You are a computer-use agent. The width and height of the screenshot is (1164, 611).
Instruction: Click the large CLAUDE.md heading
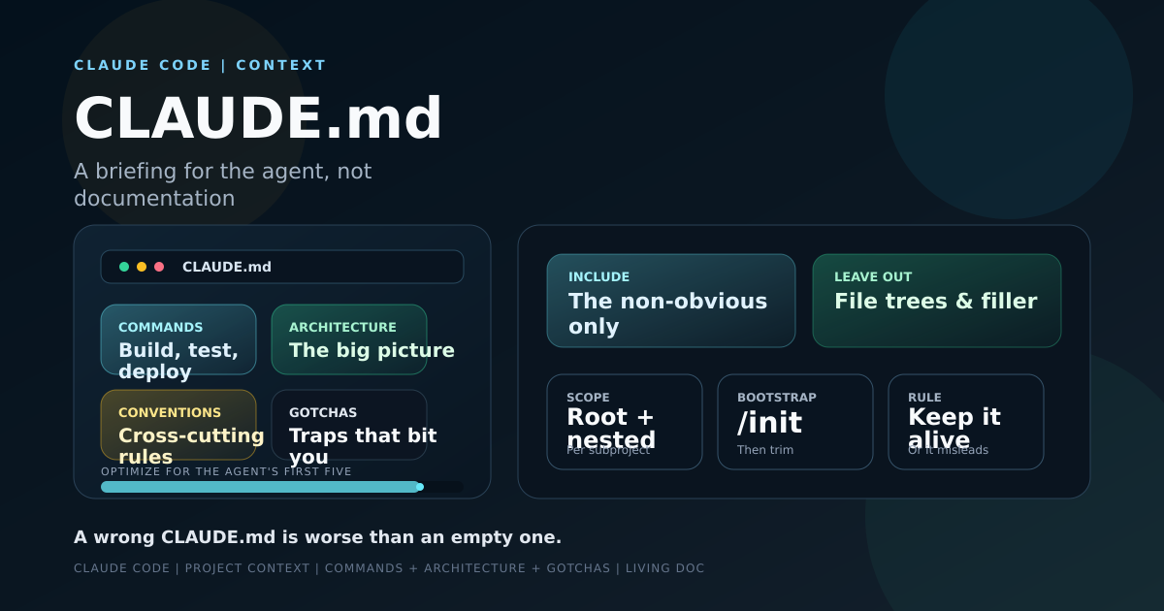258,118
